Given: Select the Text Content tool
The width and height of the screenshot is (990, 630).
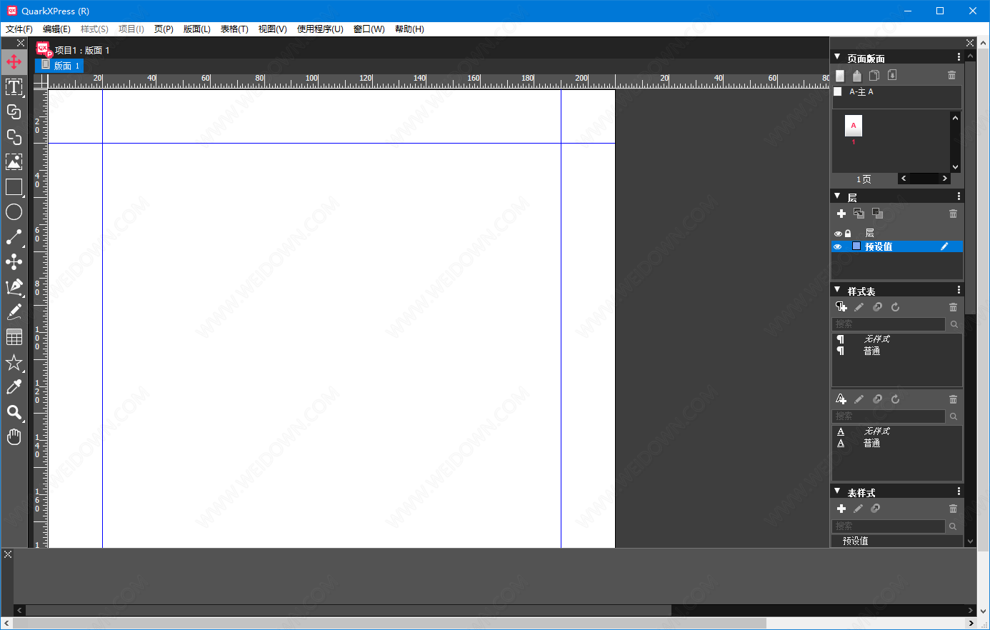Looking at the screenshot, I should [x=14, y=87].
